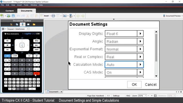Click Cancel in Document Settings
The width and height of the screenshot is (183, 103).
coord(151,84)
